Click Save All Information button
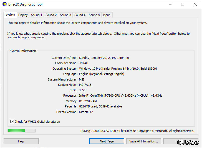The image size is (202, 148). point(144,141)
